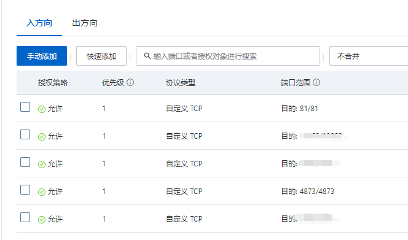Screen dimensions: 408x240
Task: Click the green allow icon for port 4873/4873
Action: 42,192
